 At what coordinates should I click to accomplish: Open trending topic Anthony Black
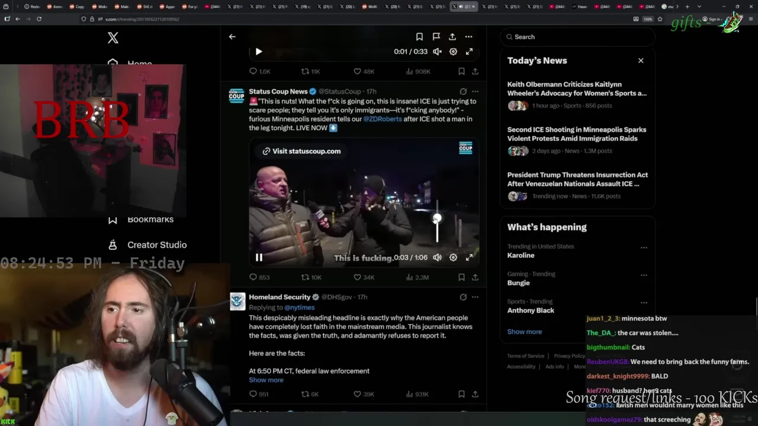(531, 311)
